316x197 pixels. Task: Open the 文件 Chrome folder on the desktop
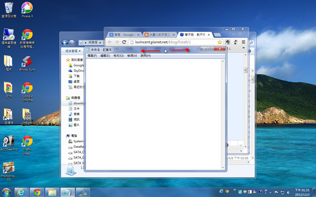click(x=9, y=90)
